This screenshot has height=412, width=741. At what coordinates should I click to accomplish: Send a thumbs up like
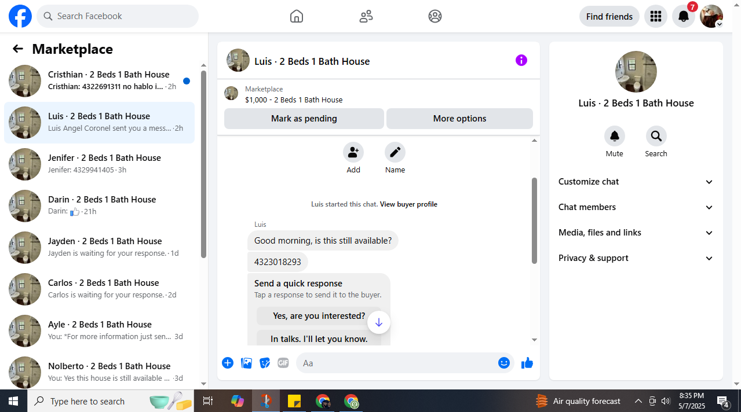(x=527, y=363)
